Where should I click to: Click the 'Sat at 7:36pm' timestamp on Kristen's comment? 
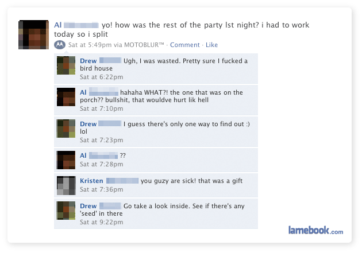coord(101,189)
